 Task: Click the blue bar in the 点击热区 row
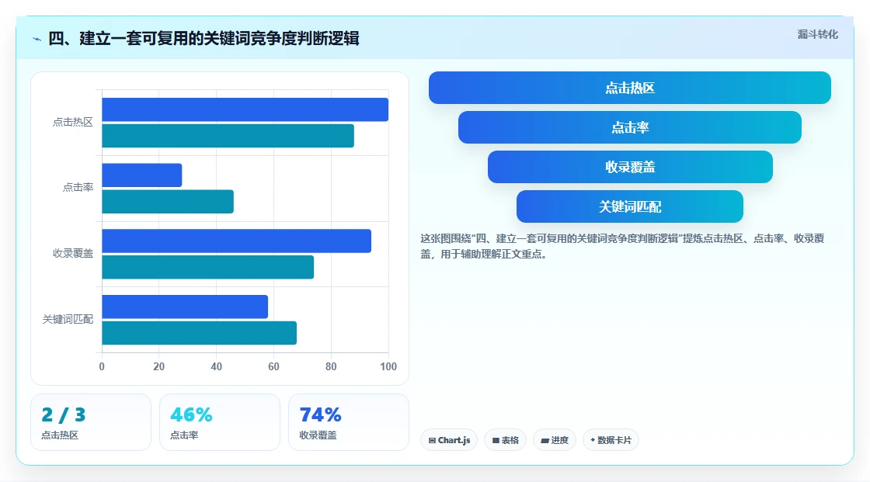coord(245,109)
